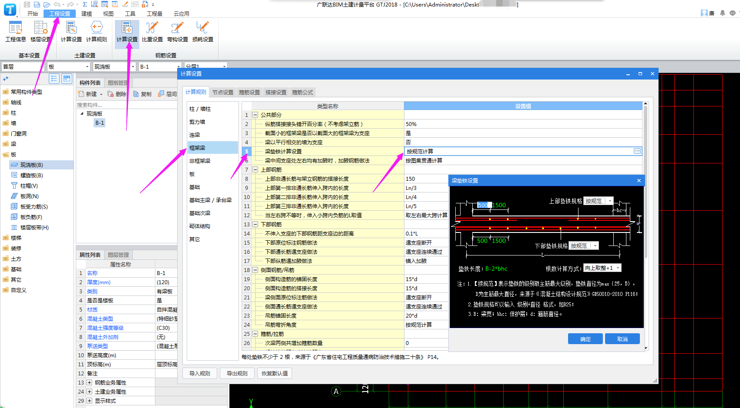The height and width of the screenshot is (408, 740).
Task: Click the Open folder icon in quick access toolbar
Action: [x=47, y=4]
